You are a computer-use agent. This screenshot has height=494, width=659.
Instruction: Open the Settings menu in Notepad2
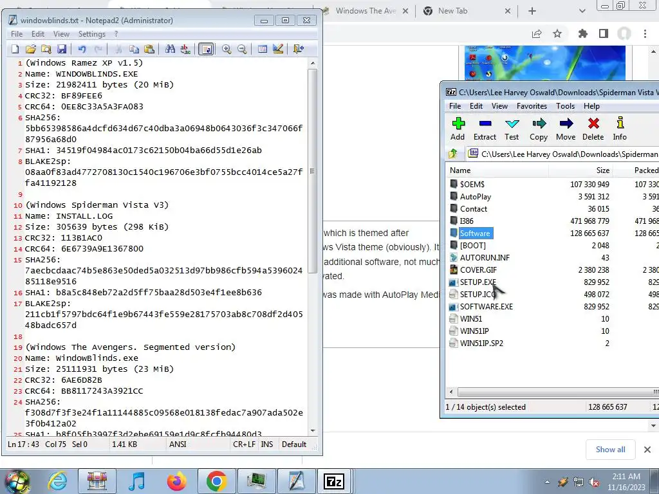pyautogui.click(x=91, y=34)
